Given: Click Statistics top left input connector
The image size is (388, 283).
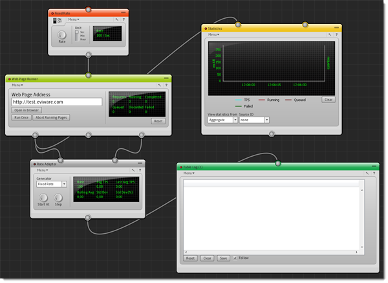Looking at the screenshot, I should click(x=238, y=25).
